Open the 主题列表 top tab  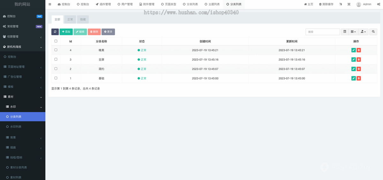tap(212, 4)
